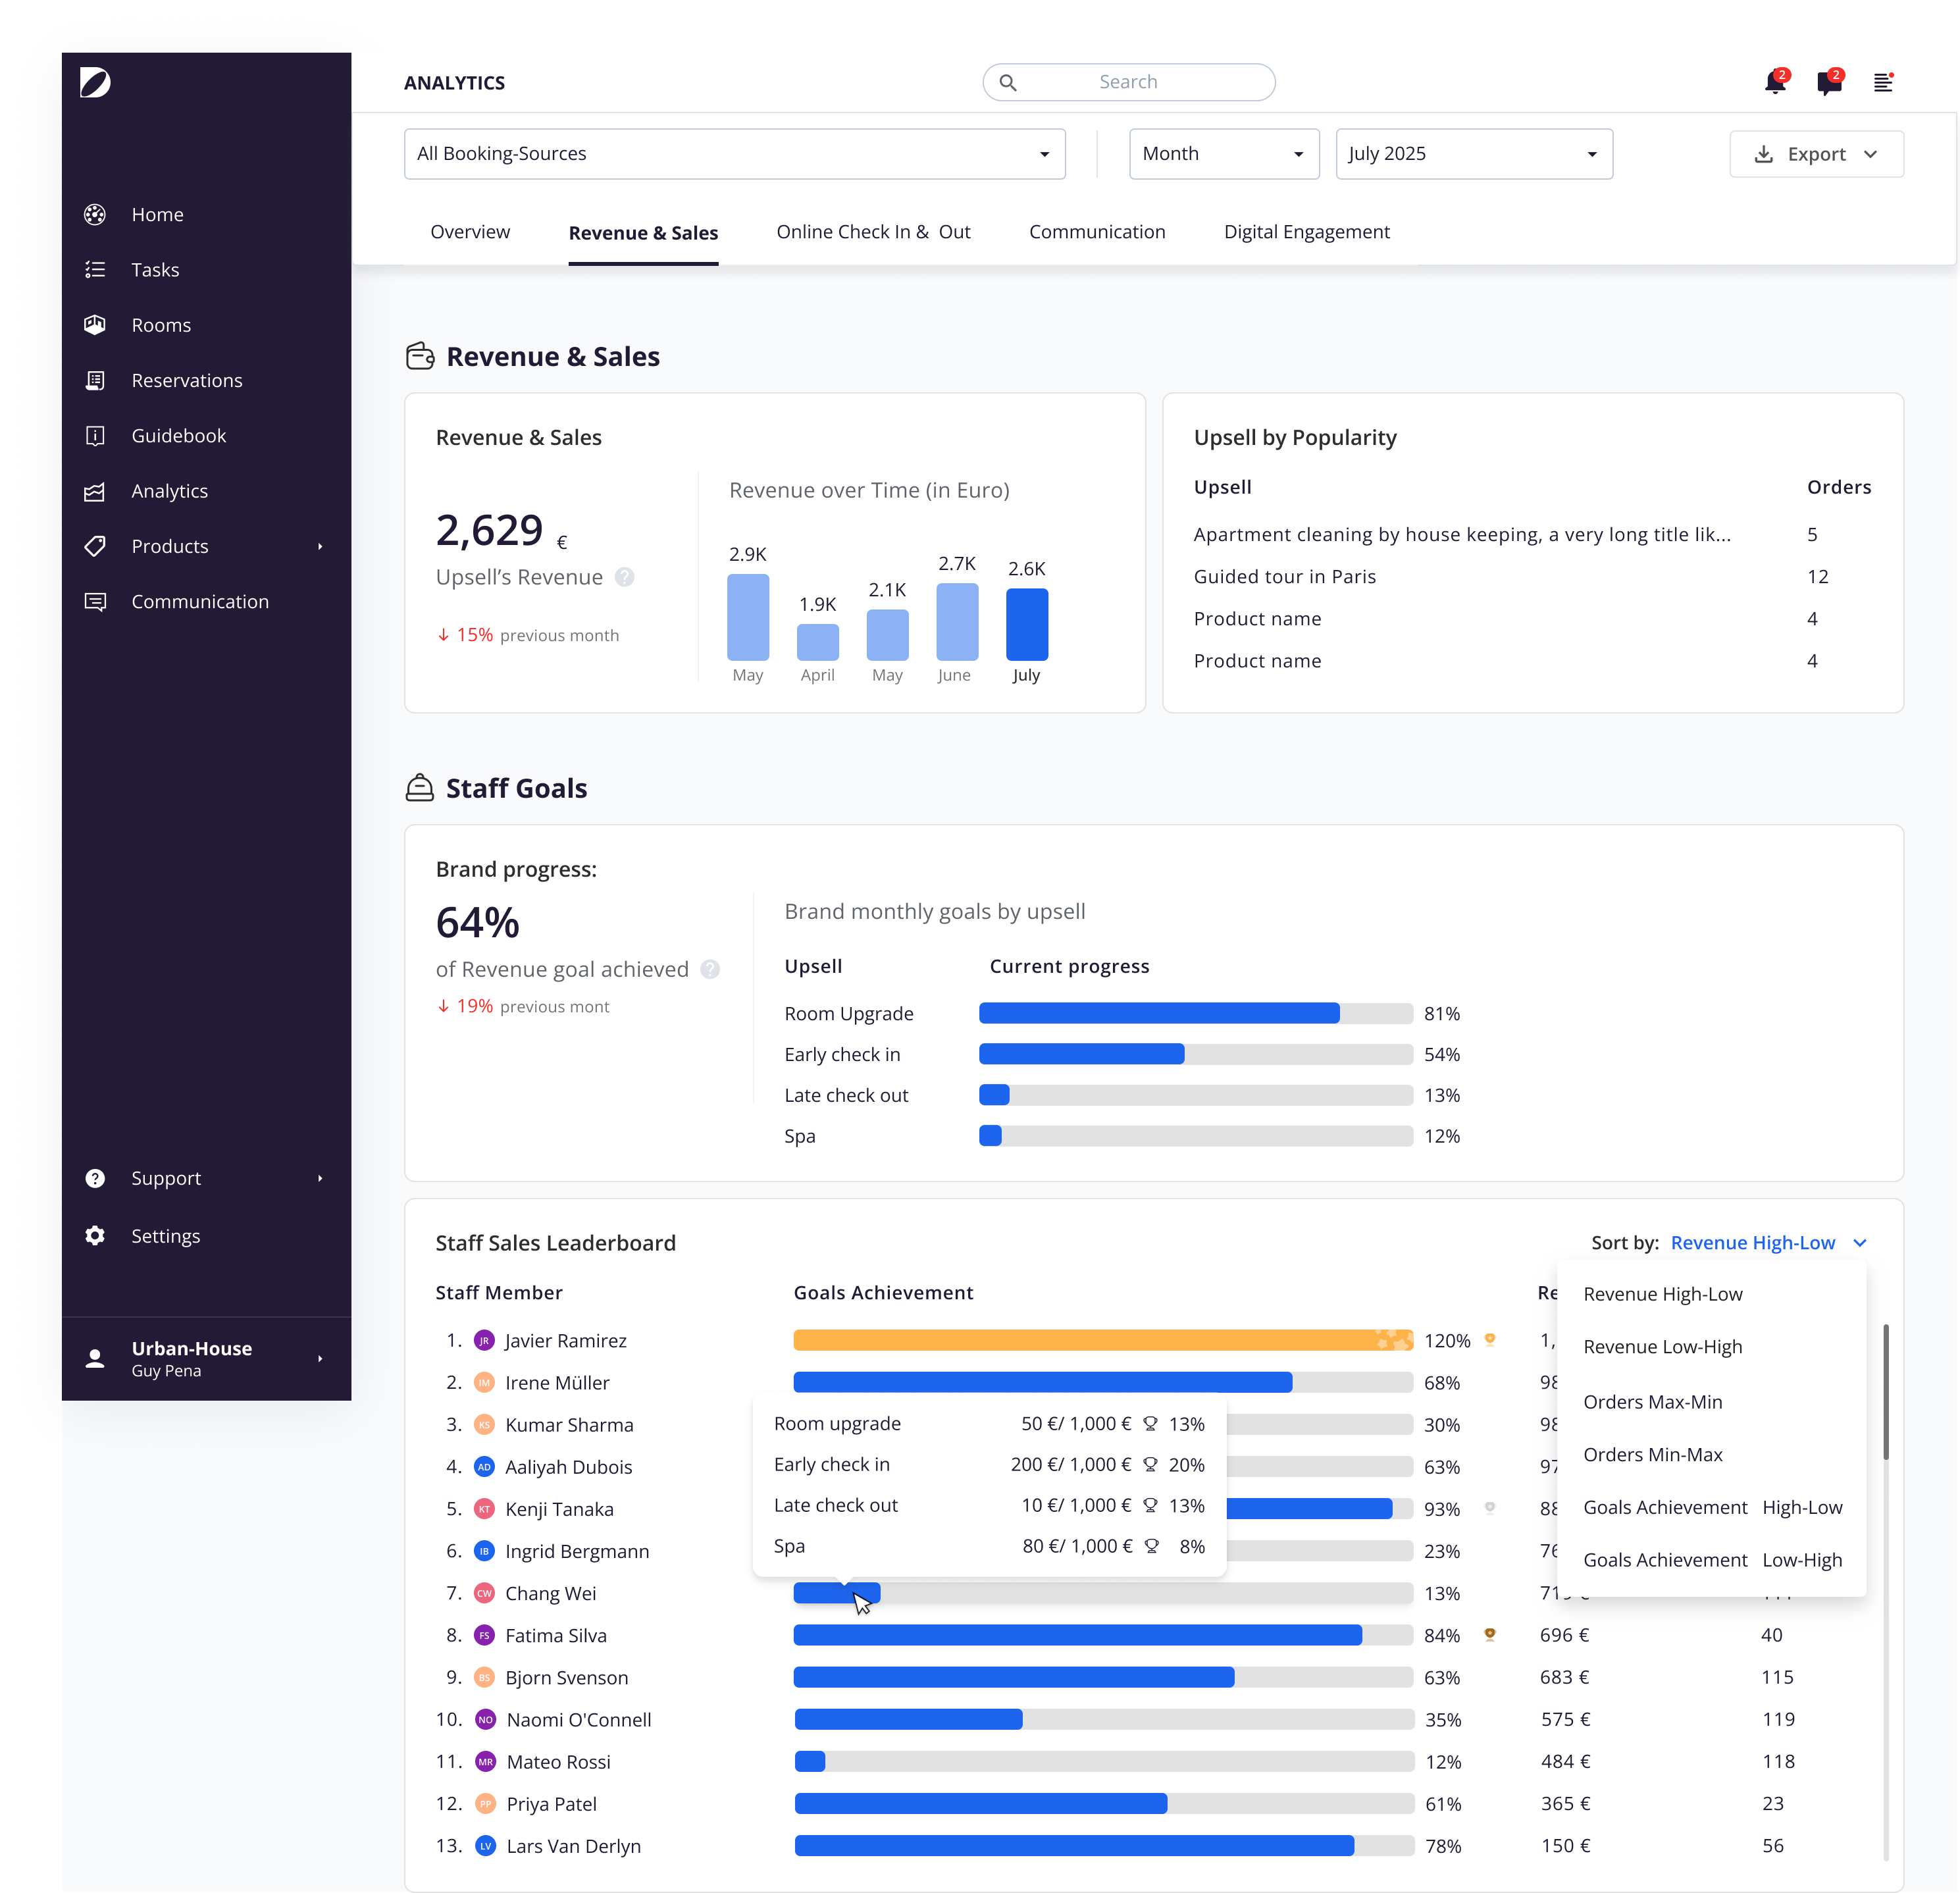Switch to the Online Check In & Out tab
The width and height of the screenshot is (1960, 1893).
(x=873, y=232)
